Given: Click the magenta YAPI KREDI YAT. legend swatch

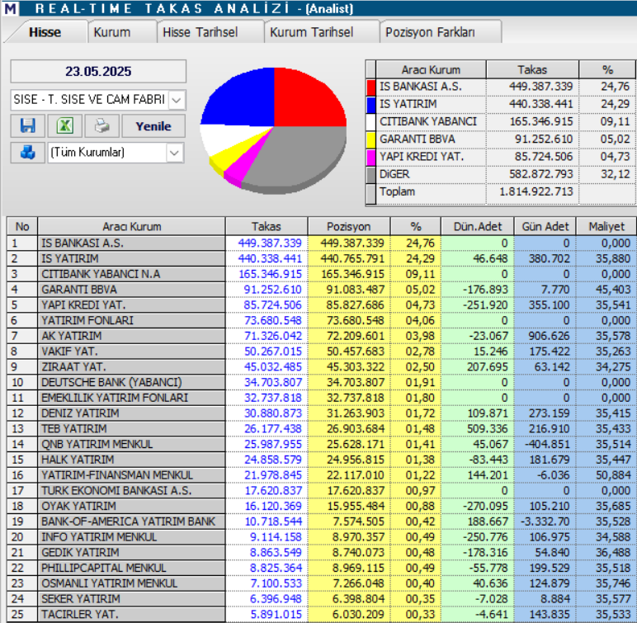Looking at the screenshot, I should click(371, 158).
